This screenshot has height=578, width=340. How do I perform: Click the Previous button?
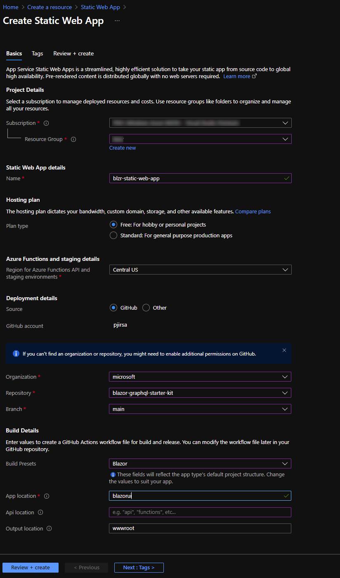click(x=87, y=568)
